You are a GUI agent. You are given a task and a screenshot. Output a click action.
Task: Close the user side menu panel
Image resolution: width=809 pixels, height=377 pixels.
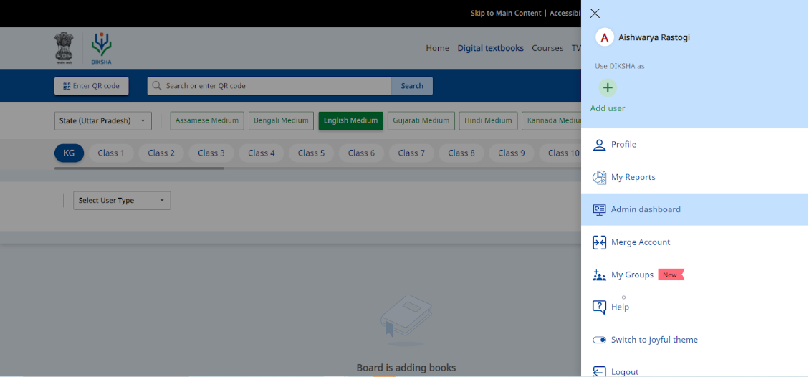tap(595, 14)
